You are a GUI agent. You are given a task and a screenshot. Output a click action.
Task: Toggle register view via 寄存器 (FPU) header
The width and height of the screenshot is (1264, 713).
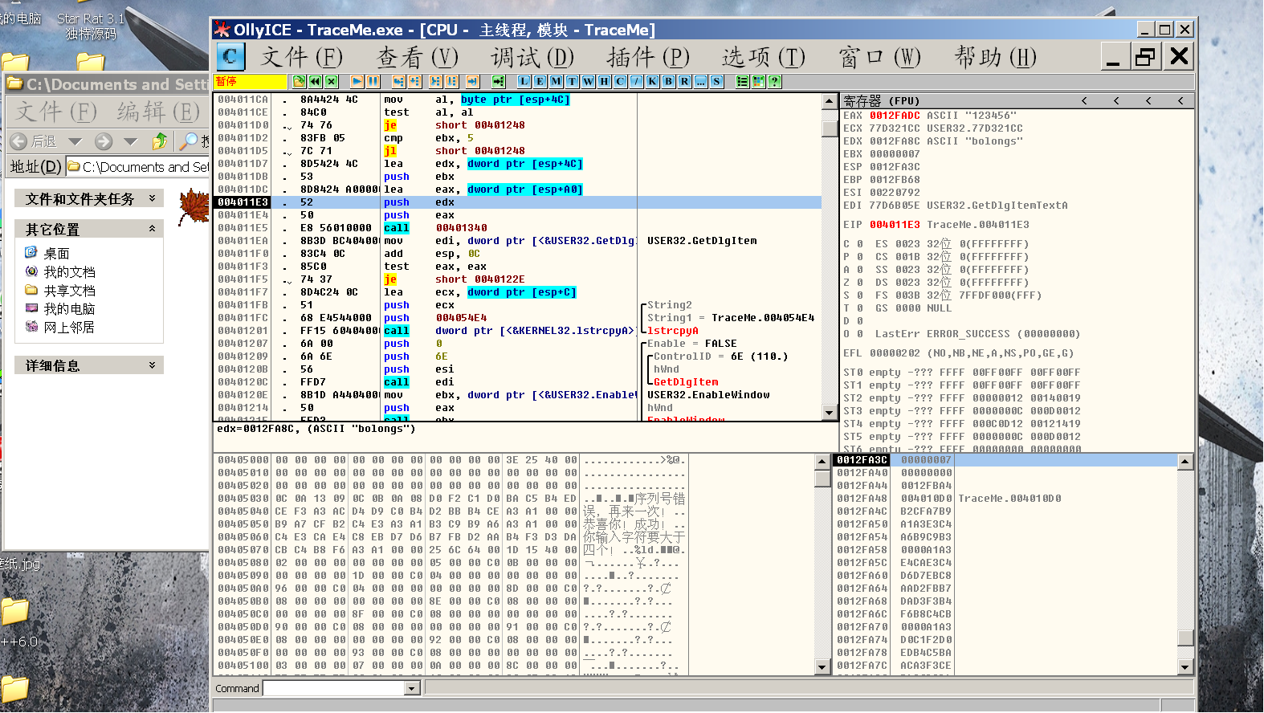882,101
